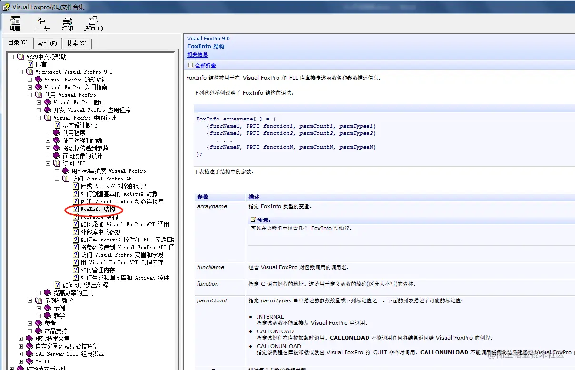The height and width of the screenshot is (370, 575).
Task: Select the 使用过程和函数 tree item
Action: (82, 140)
